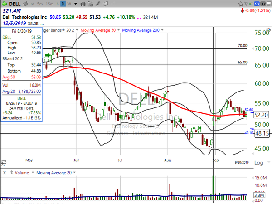Viewport: 272px width, 204px height.
Task: Select the Daily (D) timeframe
Action: pyautogui.click(x=63, y=4)
